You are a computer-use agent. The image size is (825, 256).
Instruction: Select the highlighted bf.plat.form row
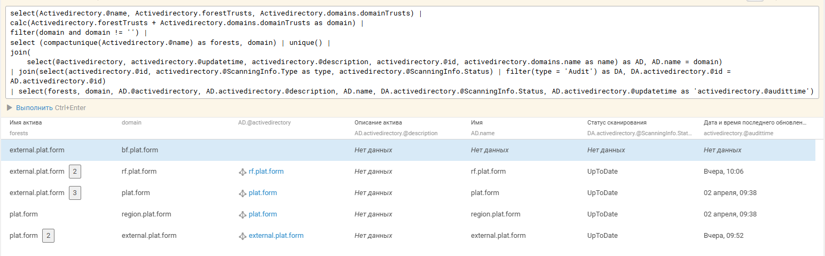click(408, 150)
